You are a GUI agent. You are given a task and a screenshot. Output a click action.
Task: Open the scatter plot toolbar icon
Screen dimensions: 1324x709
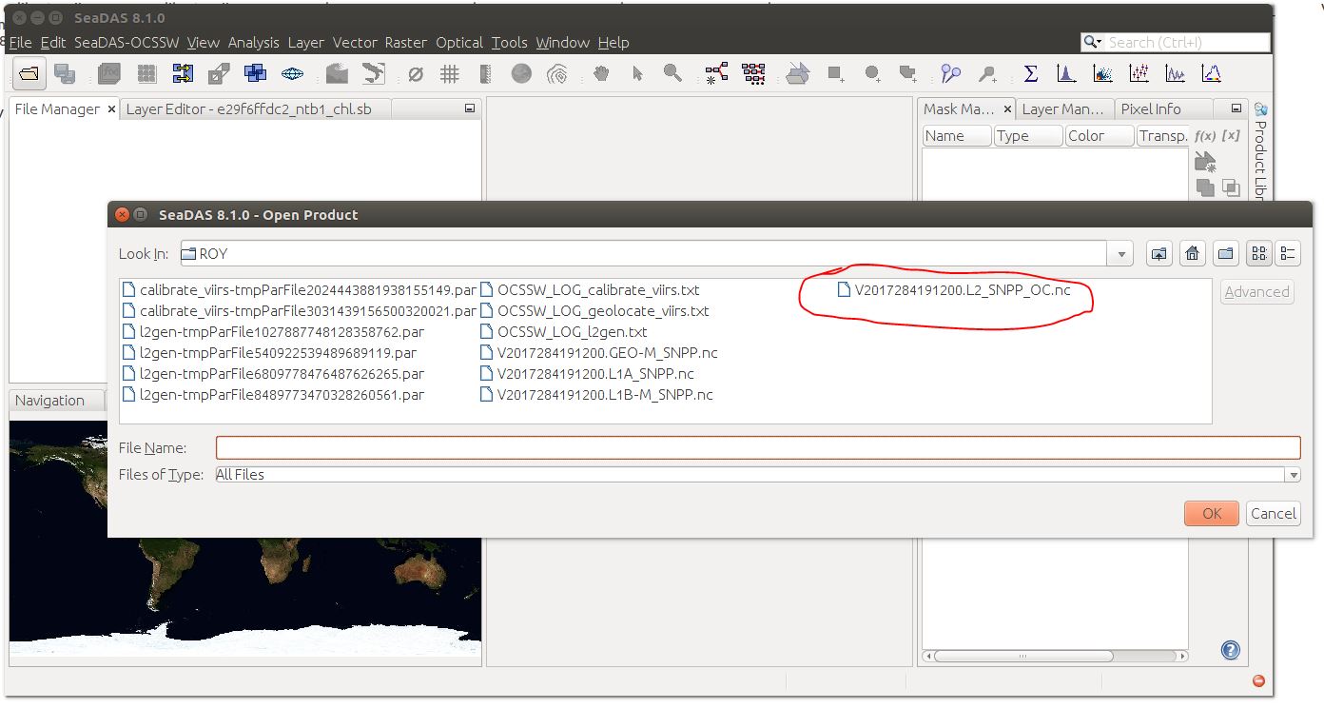[x=1102, y=73]
